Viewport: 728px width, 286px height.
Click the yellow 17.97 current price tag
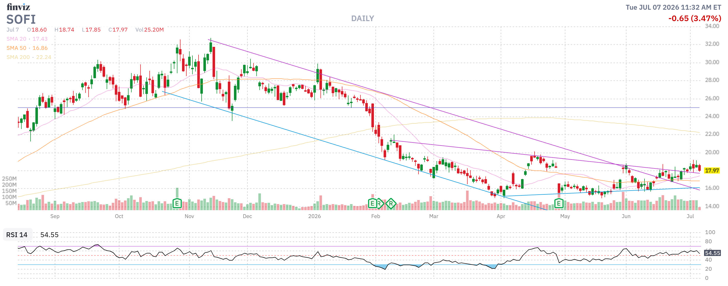pyautogui.click(x=712, y=170)
